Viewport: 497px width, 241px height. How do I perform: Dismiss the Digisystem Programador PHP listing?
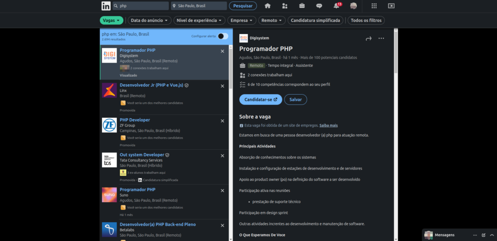(x=222, y=51)
